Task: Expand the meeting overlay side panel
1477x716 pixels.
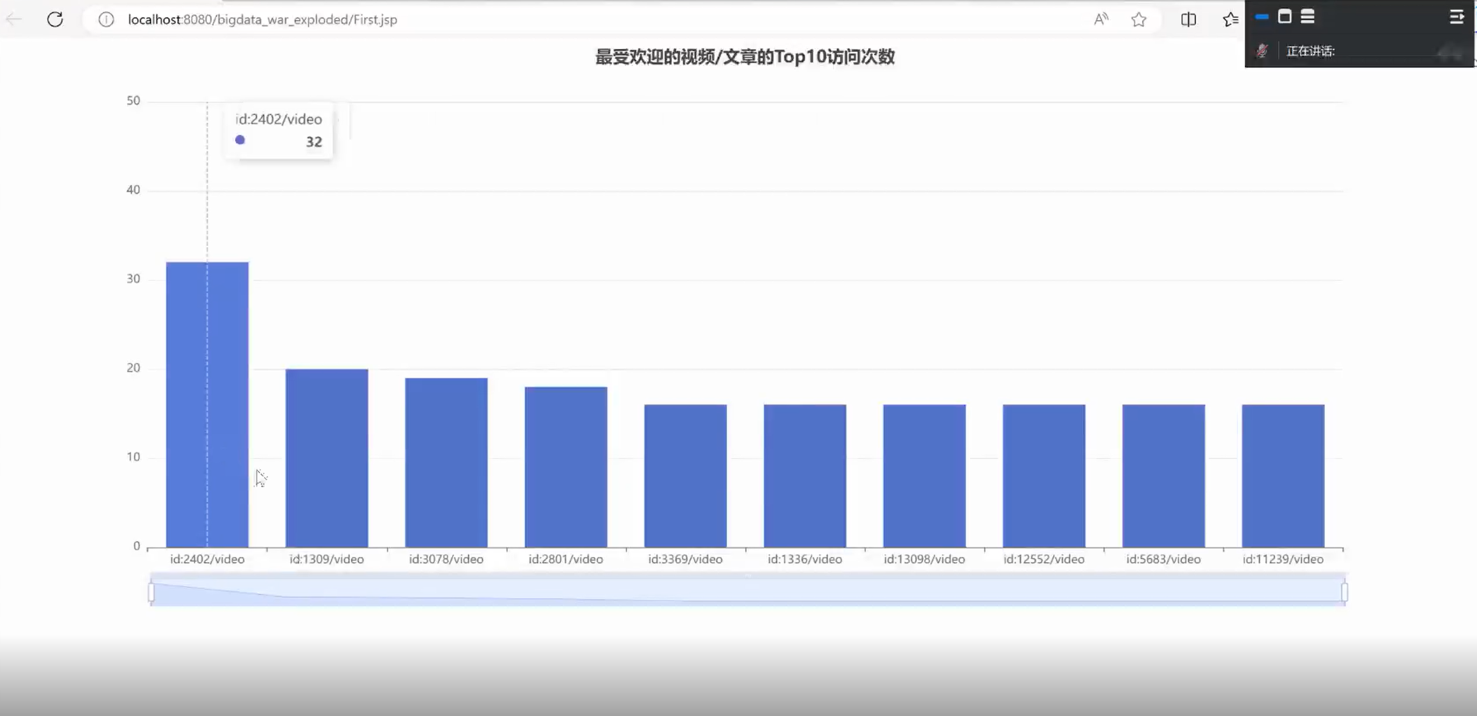Action: pos(1456,17)
